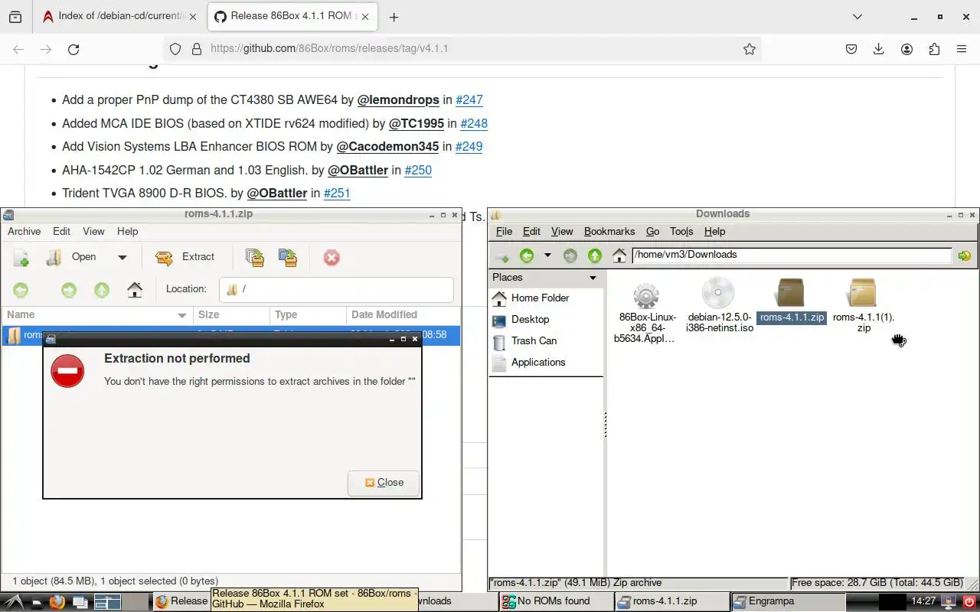Expand the file manager history dropdown arrow

547,256
